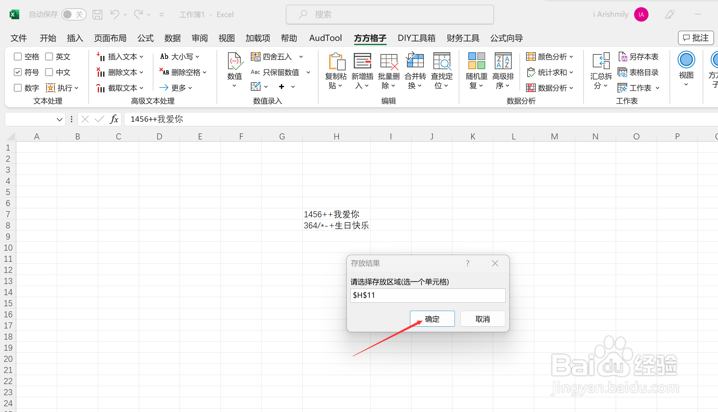The image size is (718, 412).
Task: Click the 视图 circle icon
Action: pyautogui.click(x=686, y=60)
